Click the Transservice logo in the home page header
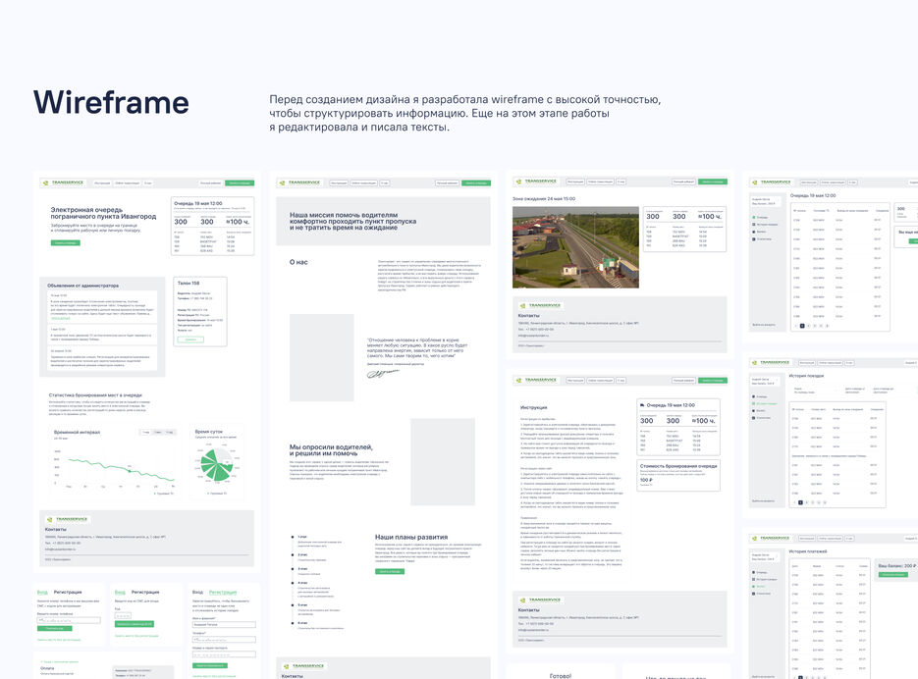Viewport: 918px width, 679px height. tap(64, 183)
